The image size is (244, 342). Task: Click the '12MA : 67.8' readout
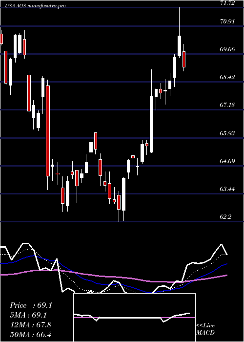click(30, 325)
